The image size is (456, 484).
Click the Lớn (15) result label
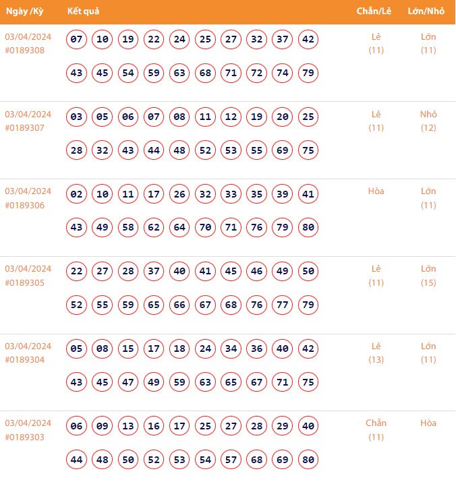(428, 275)
